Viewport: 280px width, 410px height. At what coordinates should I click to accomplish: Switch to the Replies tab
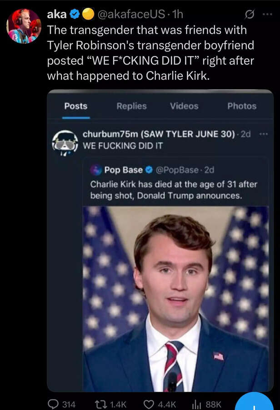pos(132,106)
